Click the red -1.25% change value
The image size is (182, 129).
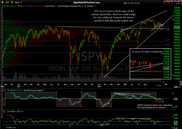tap(168, 4)
